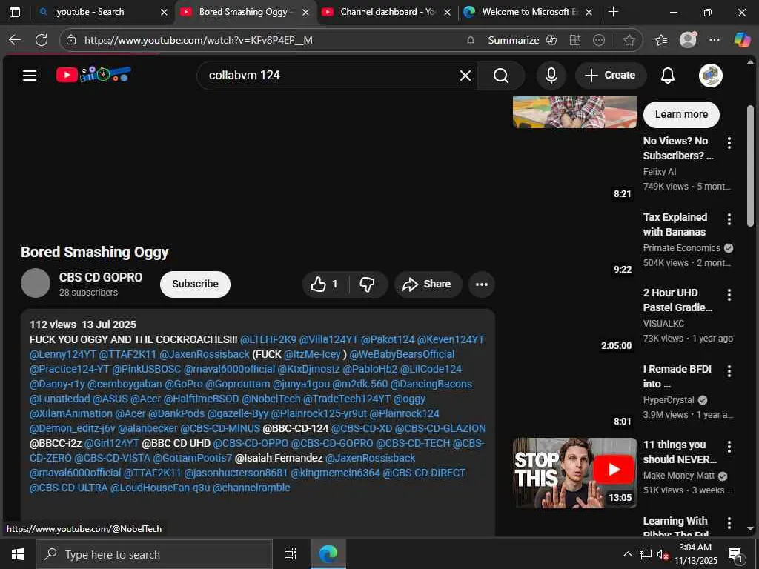Open the @channelramble mention link
The width and height of the screenshot is (759, 569).
point(251,488)
